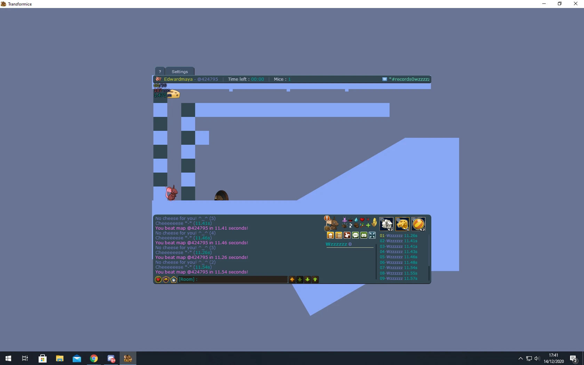Open the Mail app on taskbar
584x365 pixels.
tap(77, 358)
